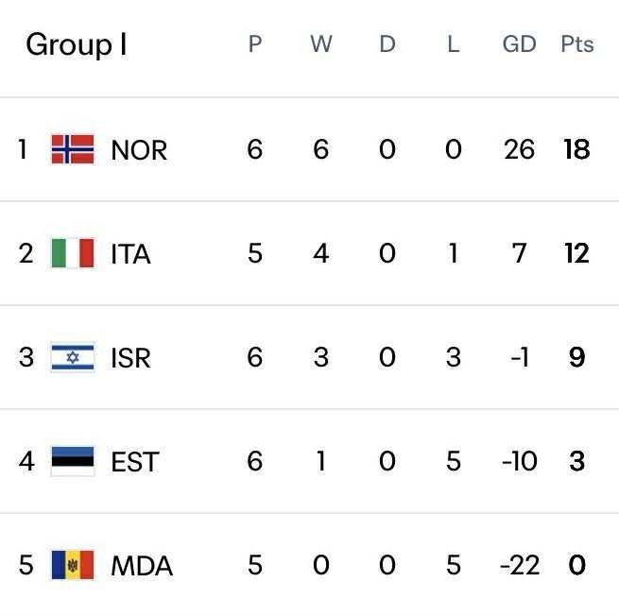Click the Pts column header
Image resolution: width=619 pixels, height=616 pixels.
coord(576,44)
